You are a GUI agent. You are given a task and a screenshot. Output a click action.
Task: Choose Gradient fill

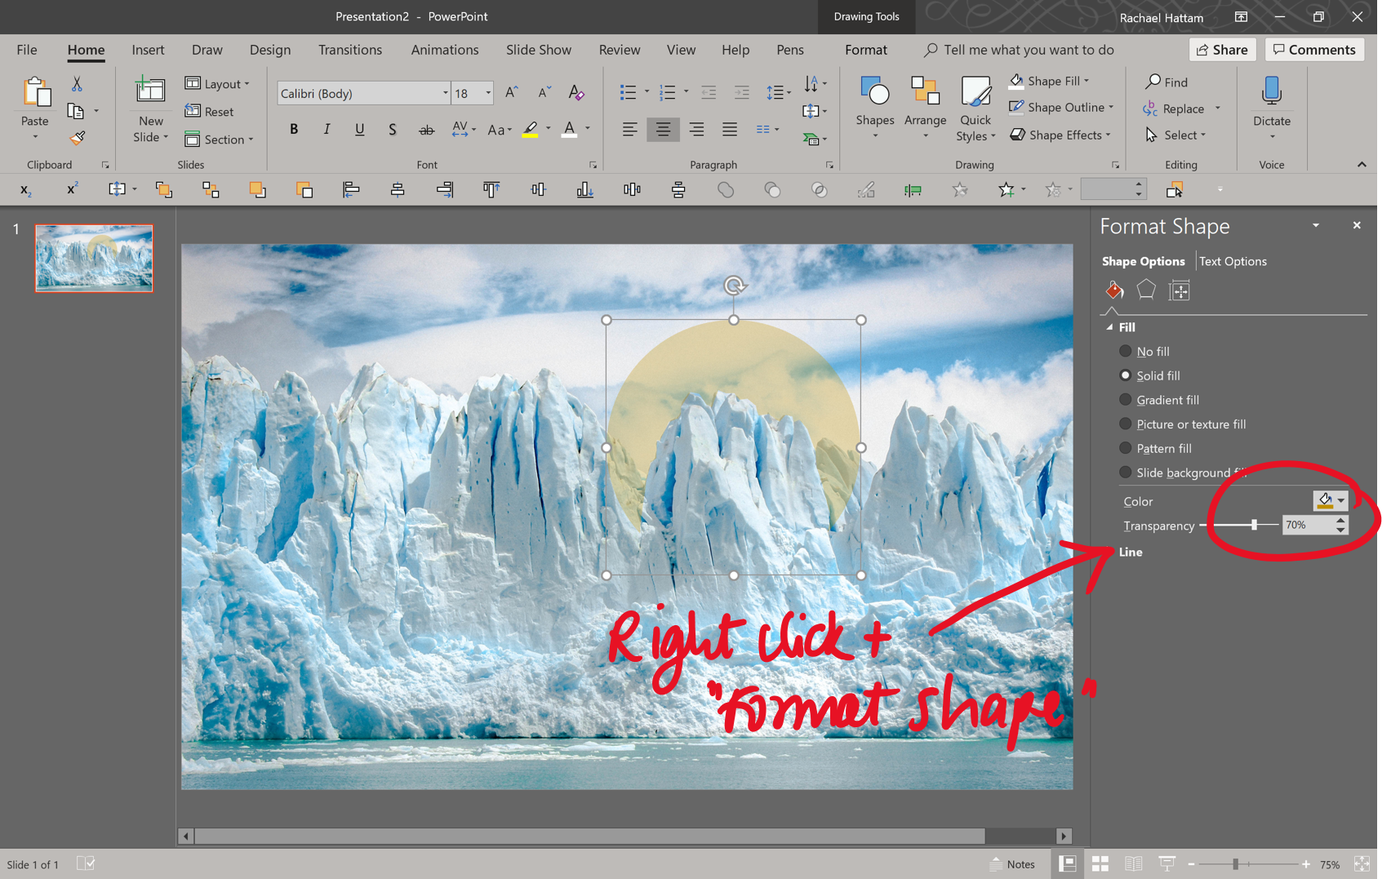pos(1126,400)
